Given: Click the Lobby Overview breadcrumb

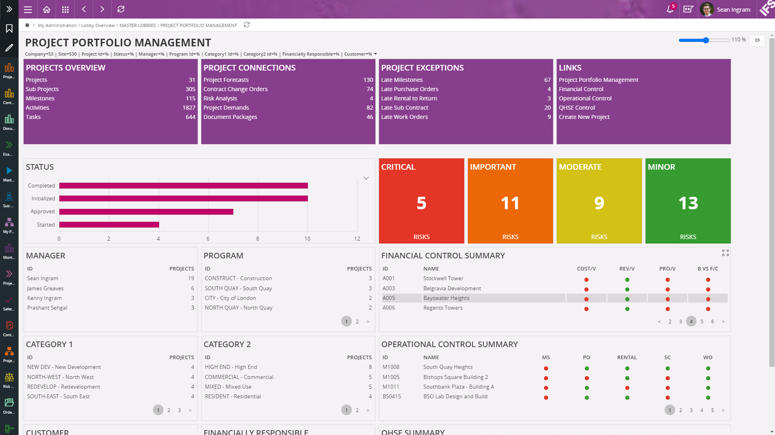Looking at the screenshot, I should point(98,25).
